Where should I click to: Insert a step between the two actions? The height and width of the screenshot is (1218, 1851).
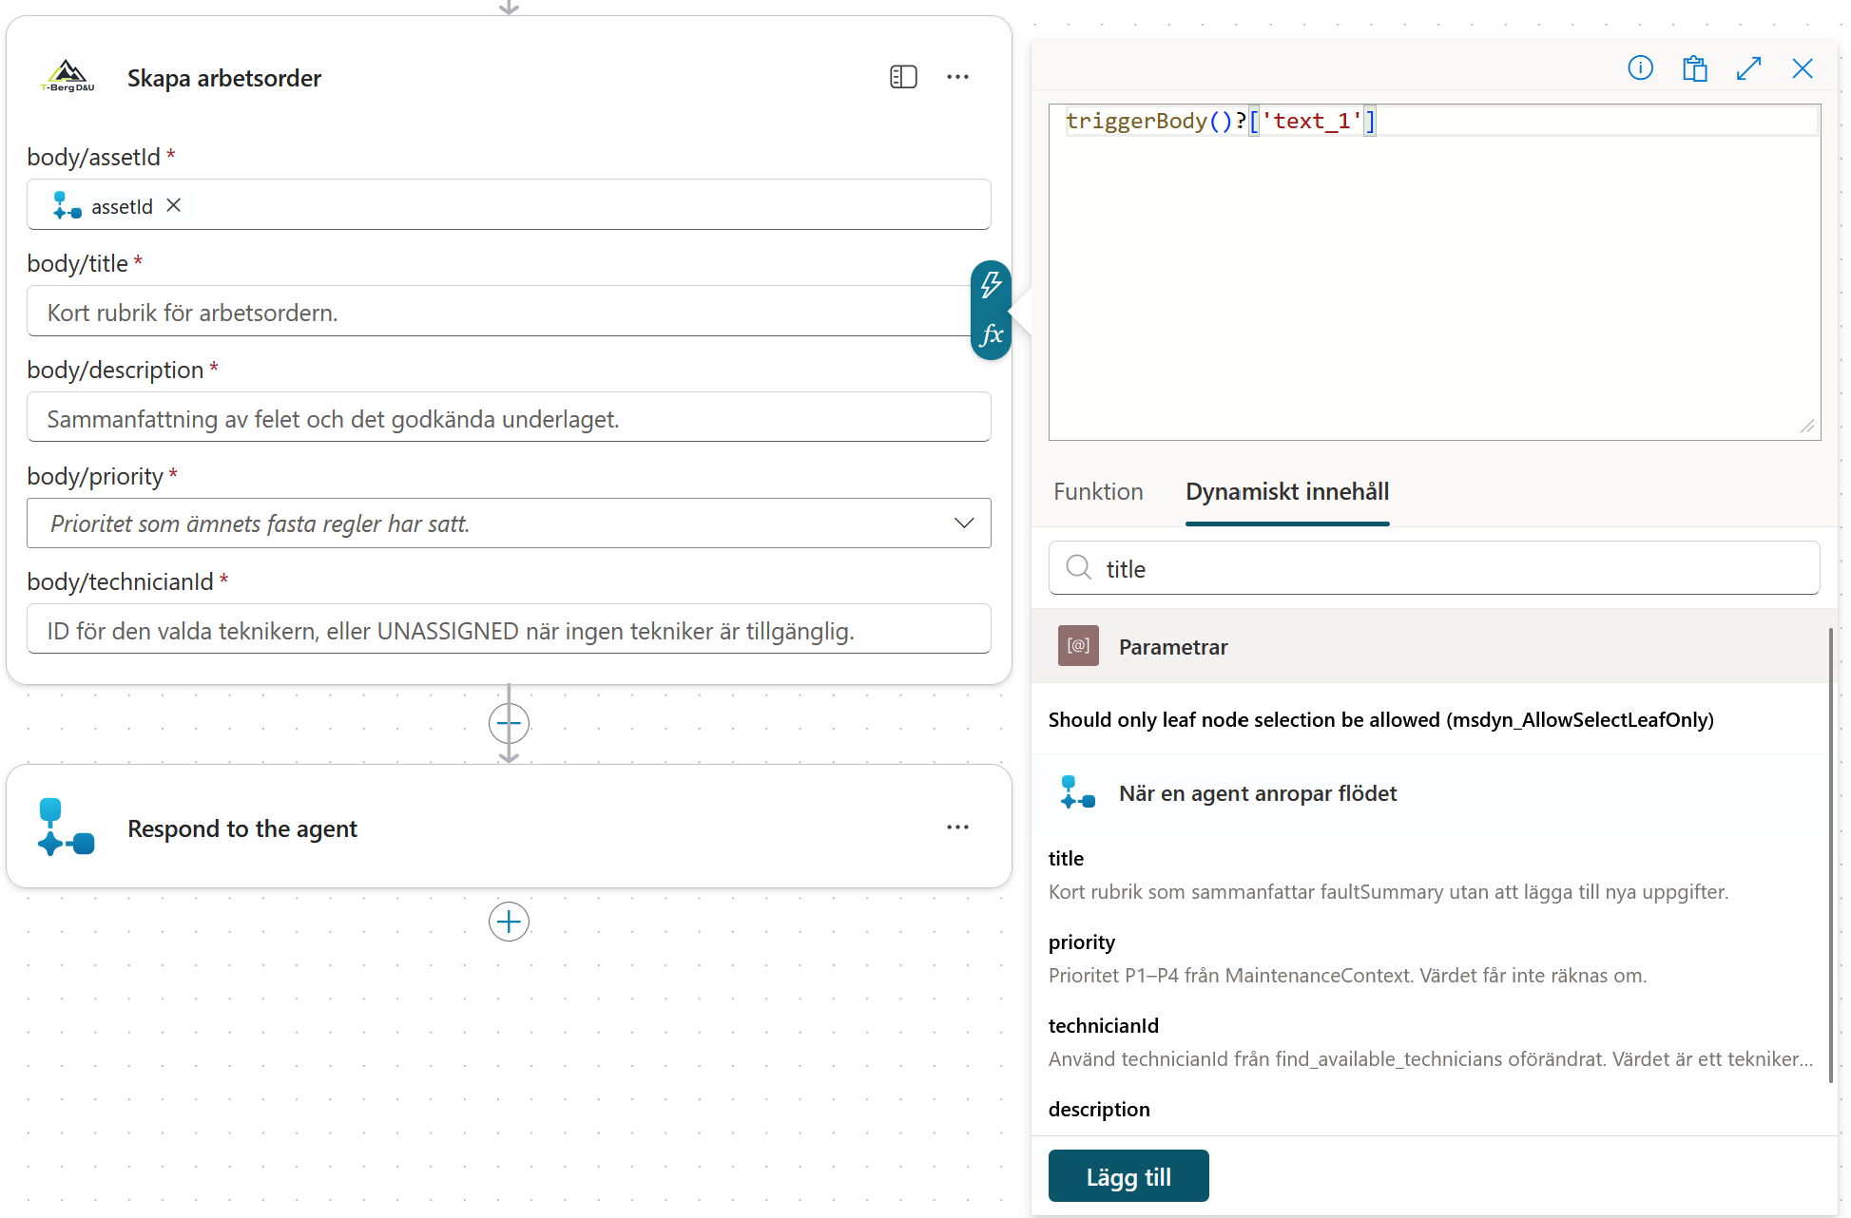tap(509, 724)
